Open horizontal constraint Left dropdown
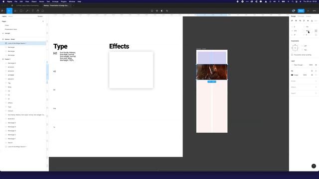 (305, 46)
